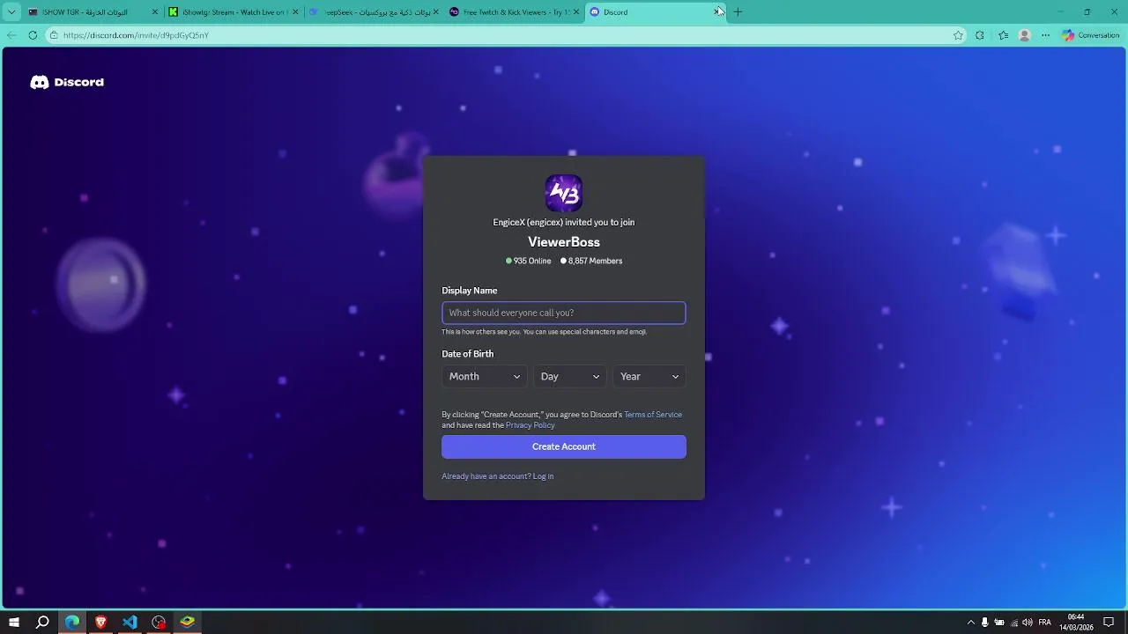Open the favorites list icon in the toolbar
This screenshot has height=634, width=1128.
click(x=1003, y=35)
